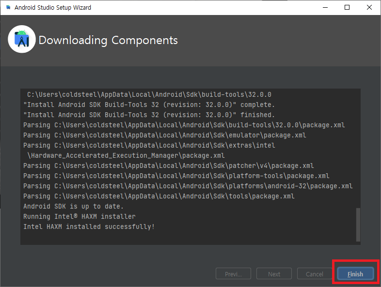Click the Build-Tools 32 'finished.' line
381x287 pixels.
pyautogui.click(x=149, y=115)
